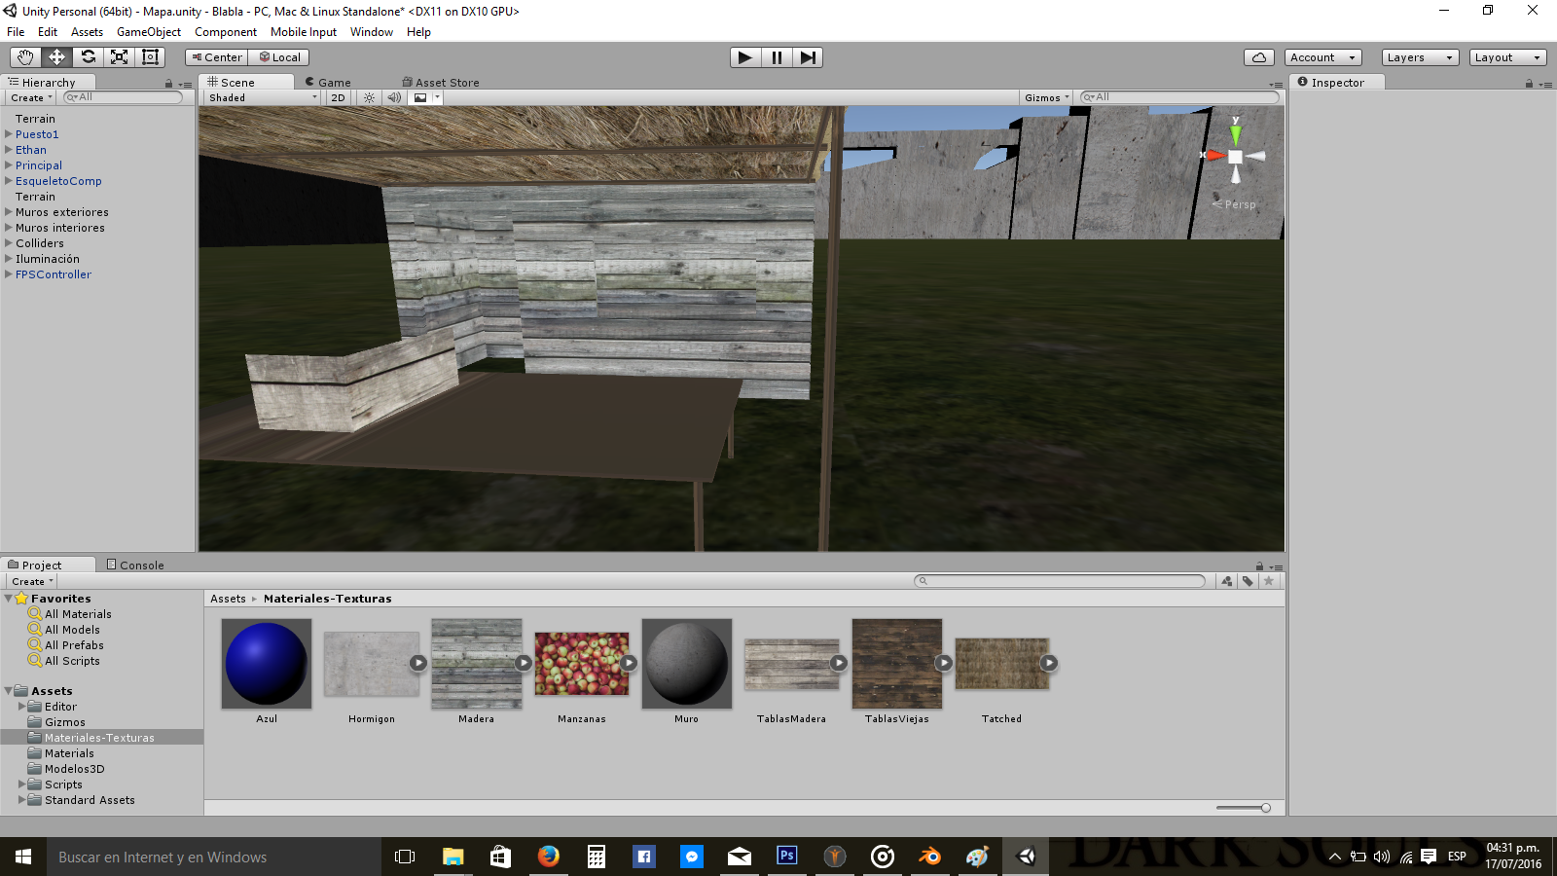Expand Standard Assets folder arrow

click(x=22, y=800)
